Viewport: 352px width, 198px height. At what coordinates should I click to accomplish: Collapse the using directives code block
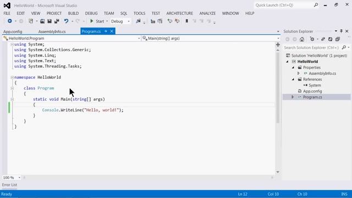[12, 45]
